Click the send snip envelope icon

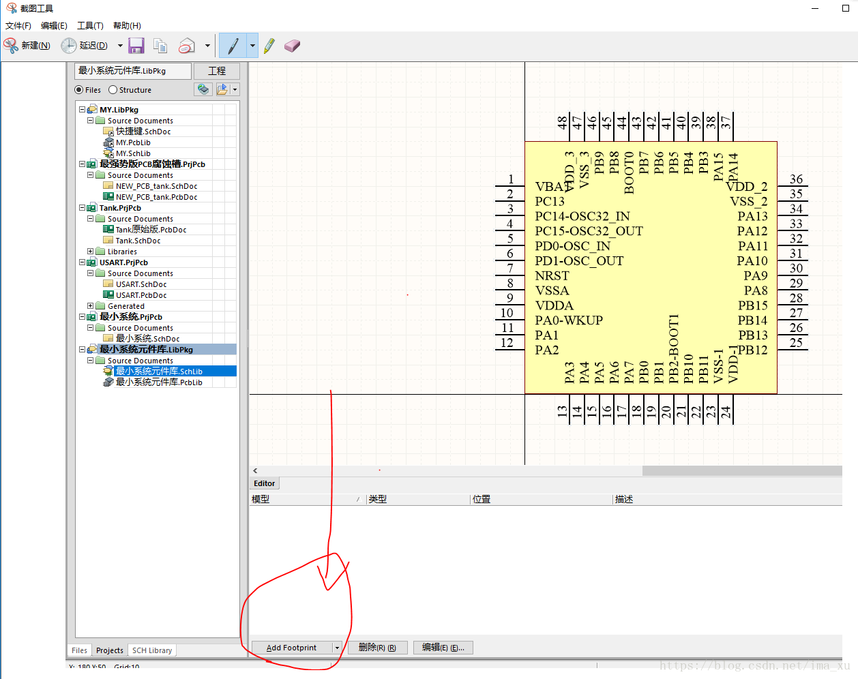[186, 46]
